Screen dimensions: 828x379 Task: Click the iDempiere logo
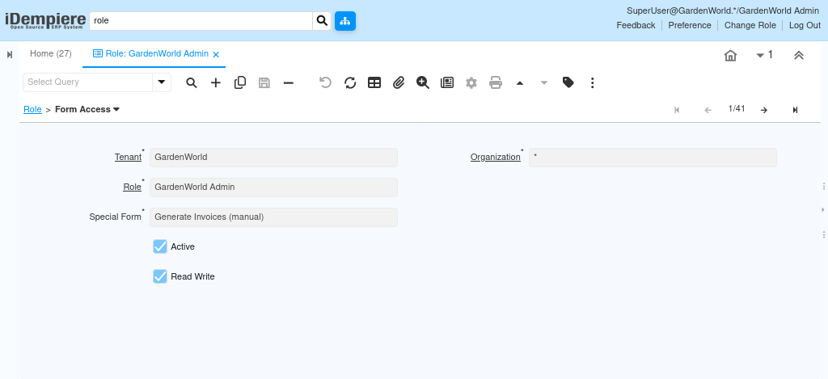point(45,20)
